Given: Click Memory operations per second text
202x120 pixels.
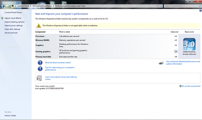Looking at the screenshot, I should (x=72, y=40).
